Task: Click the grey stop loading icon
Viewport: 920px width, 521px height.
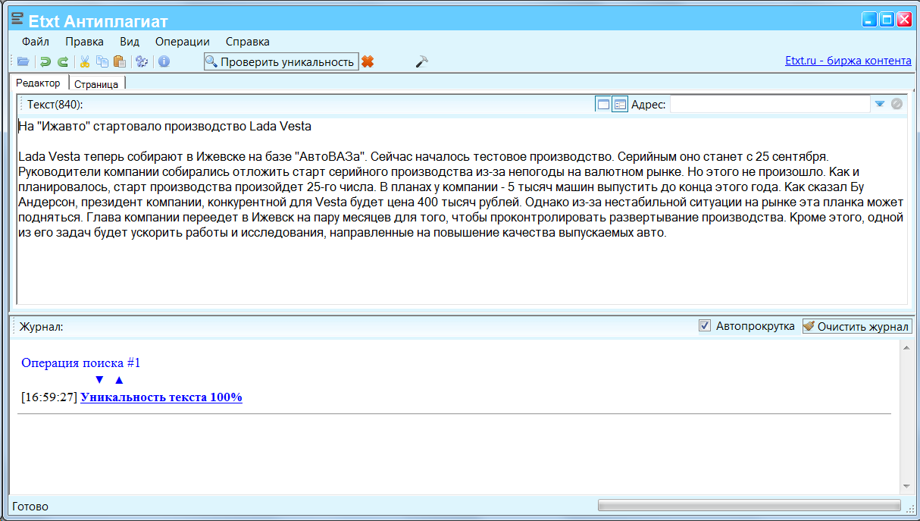Action: click(x=897, y=105)
